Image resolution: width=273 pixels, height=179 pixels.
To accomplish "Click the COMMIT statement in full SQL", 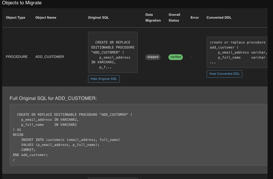I will pos(28,150).
